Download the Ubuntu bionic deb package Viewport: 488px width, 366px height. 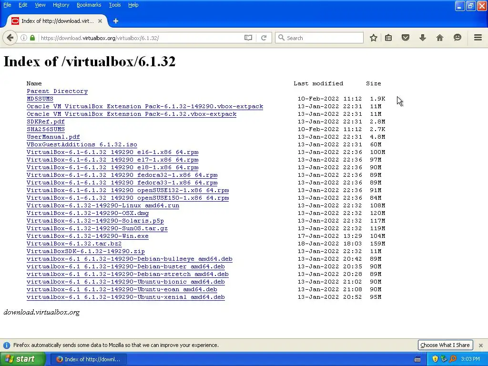(x=126, y=282)
